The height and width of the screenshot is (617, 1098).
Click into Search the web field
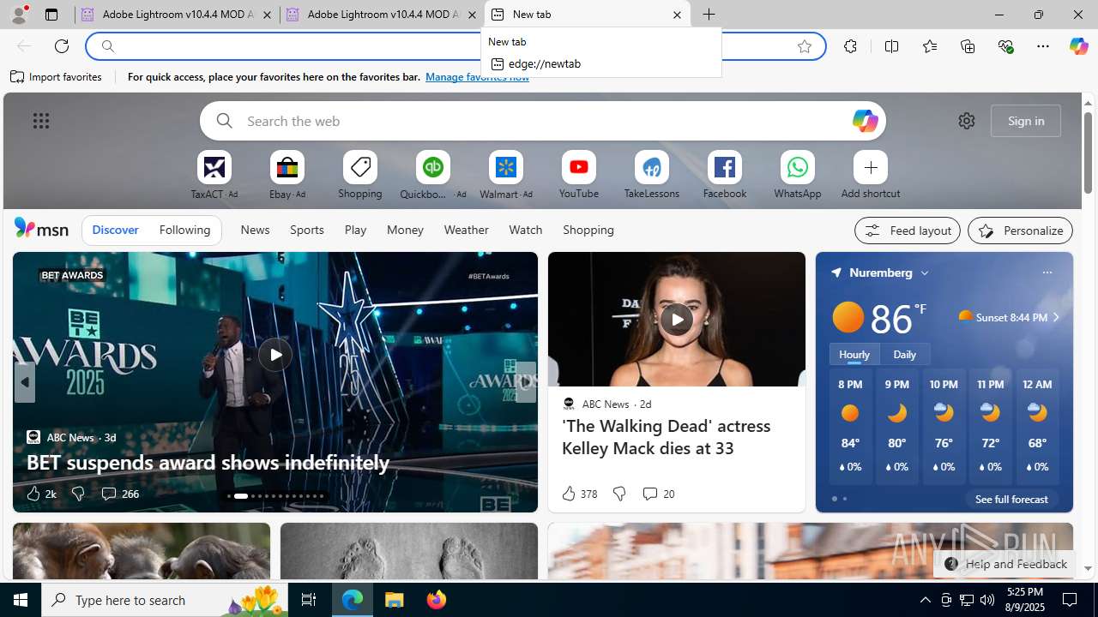[x=544, y=121]
